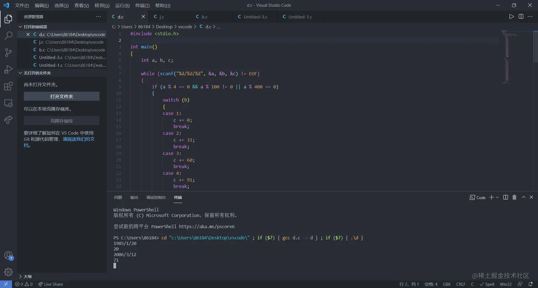
Task: Open the editor more actions ellipsis
Action: pyautogui.click(x=530, y=17)
